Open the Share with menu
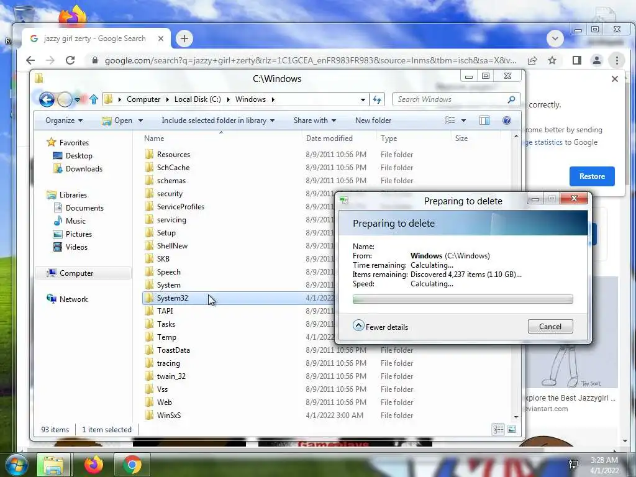Viewport: 636px width, 477px height. (315, 120)
